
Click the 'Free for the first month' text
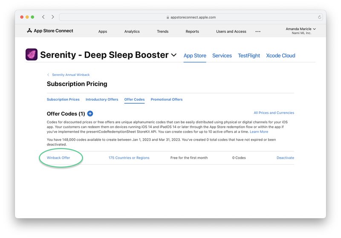189,158
